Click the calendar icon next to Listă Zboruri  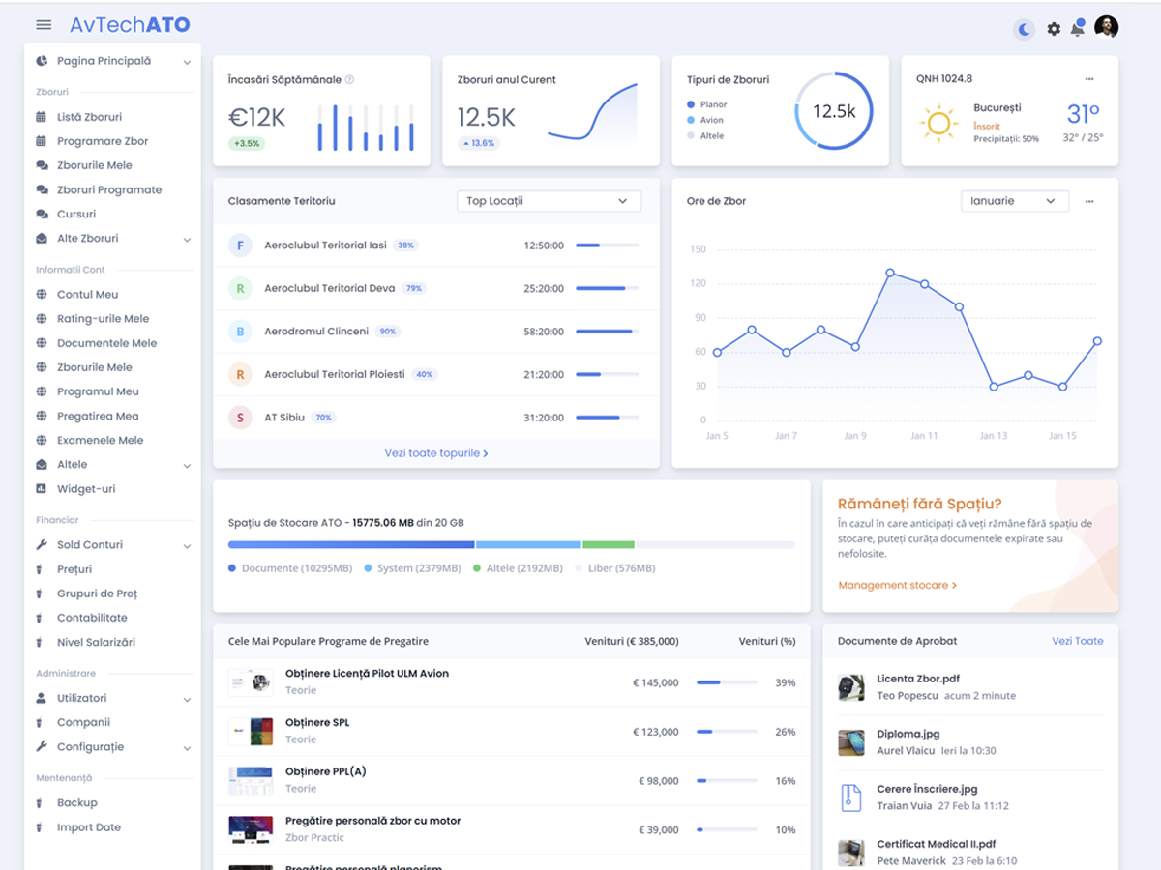(41, 117)
